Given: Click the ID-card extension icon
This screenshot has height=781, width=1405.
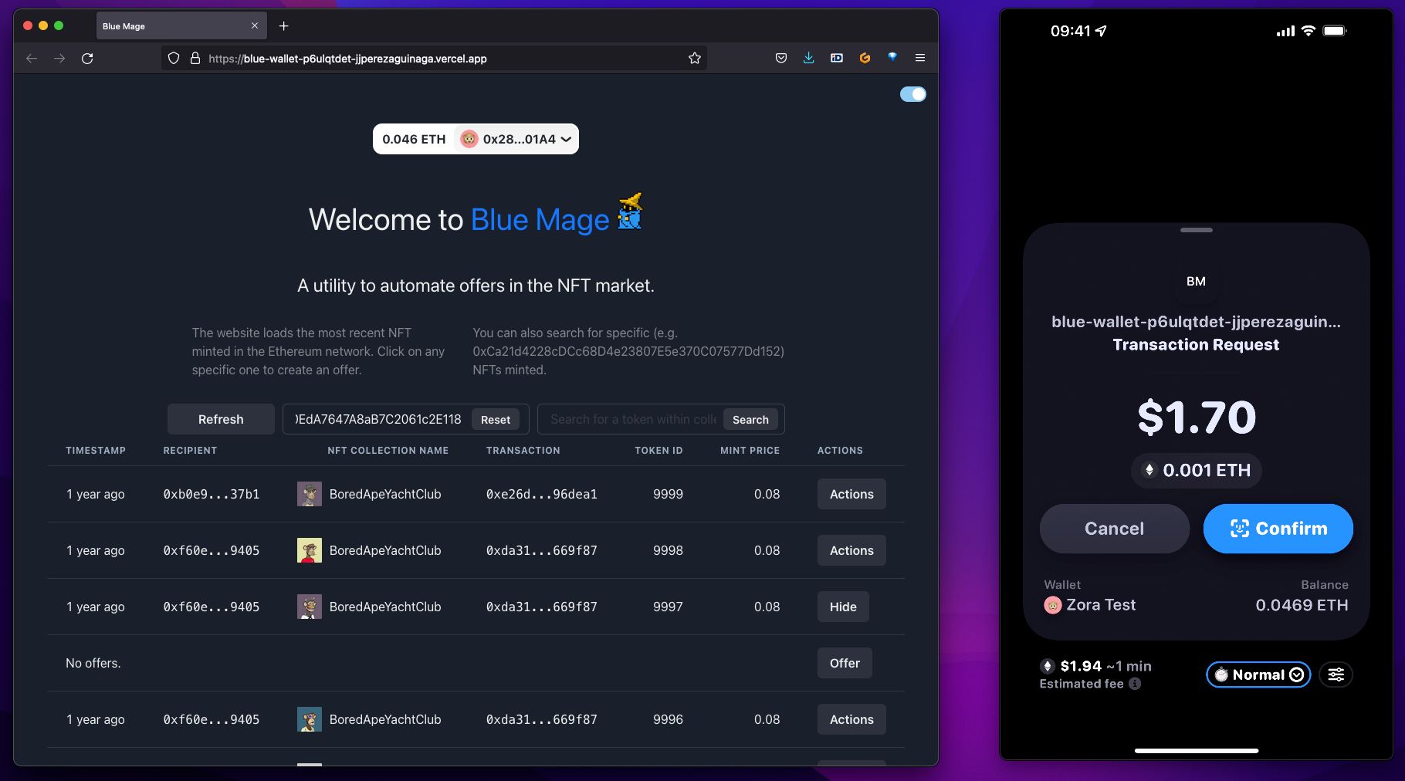Looking at the screenshot, I should 837,58.
